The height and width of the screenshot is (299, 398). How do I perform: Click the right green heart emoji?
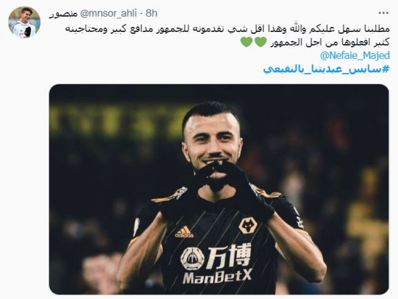point(260,42)
